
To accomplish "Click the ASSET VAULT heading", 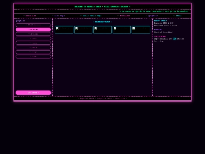I will coord(160,21).
